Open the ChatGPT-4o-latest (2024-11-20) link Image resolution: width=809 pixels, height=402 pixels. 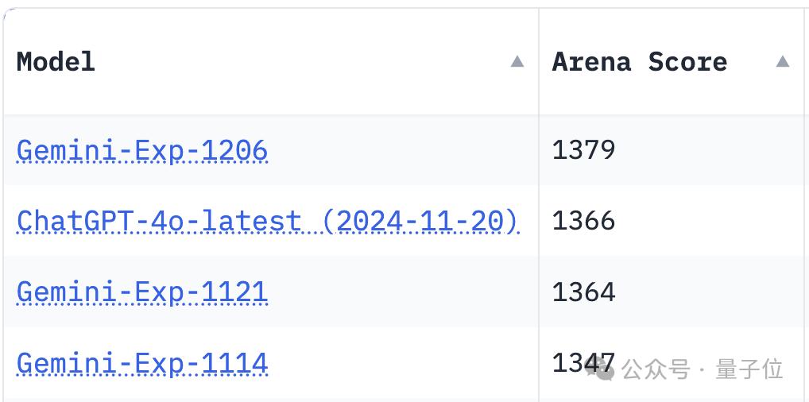point(267,221)
